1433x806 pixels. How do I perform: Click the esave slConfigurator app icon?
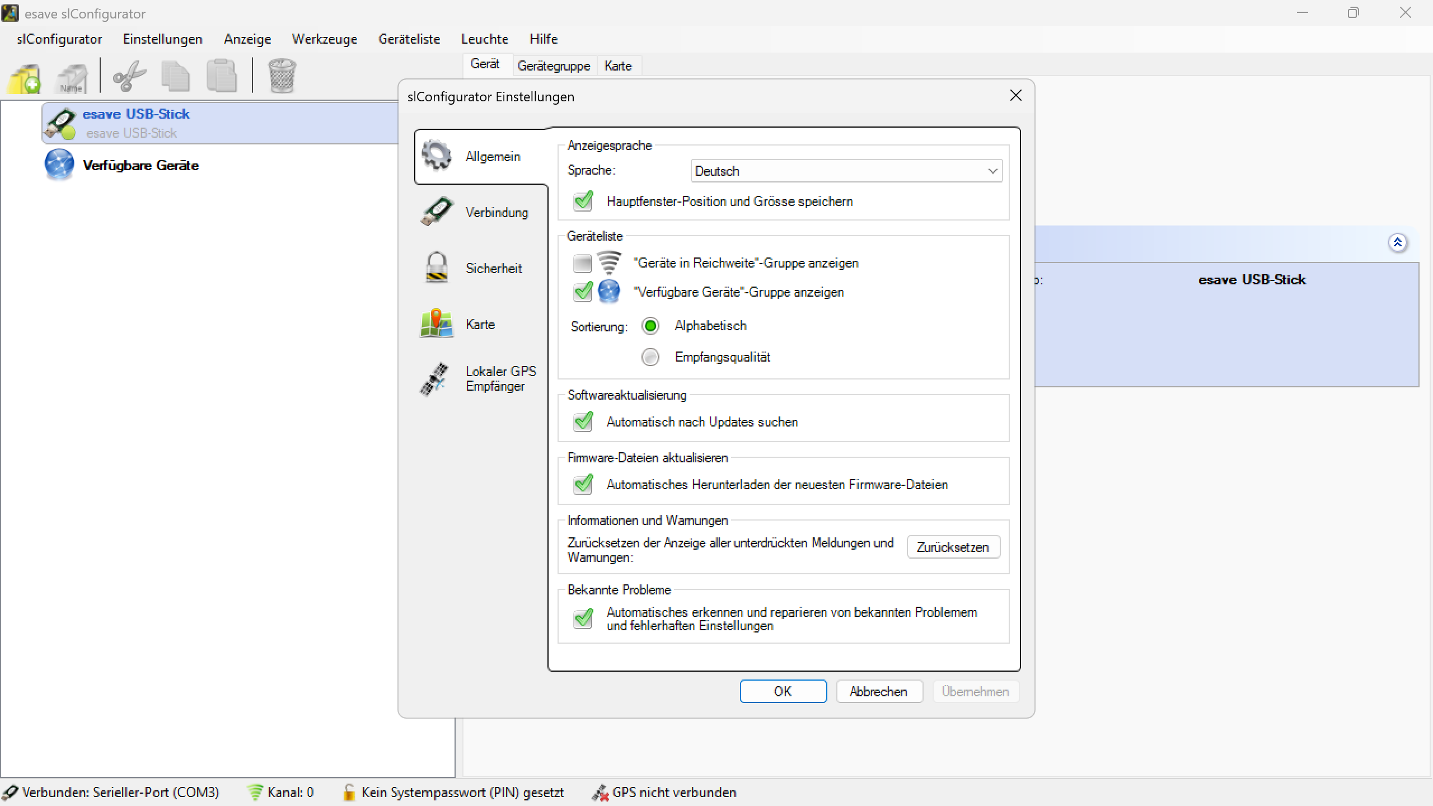[10, 13]
